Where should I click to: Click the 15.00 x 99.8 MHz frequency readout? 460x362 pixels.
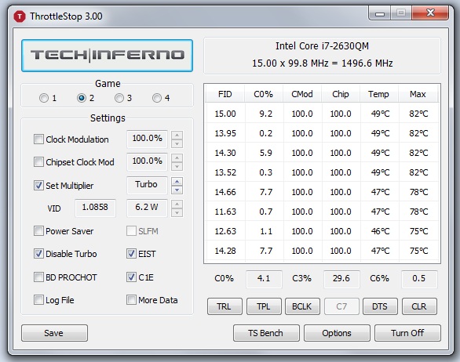click(x=323, y=63)
